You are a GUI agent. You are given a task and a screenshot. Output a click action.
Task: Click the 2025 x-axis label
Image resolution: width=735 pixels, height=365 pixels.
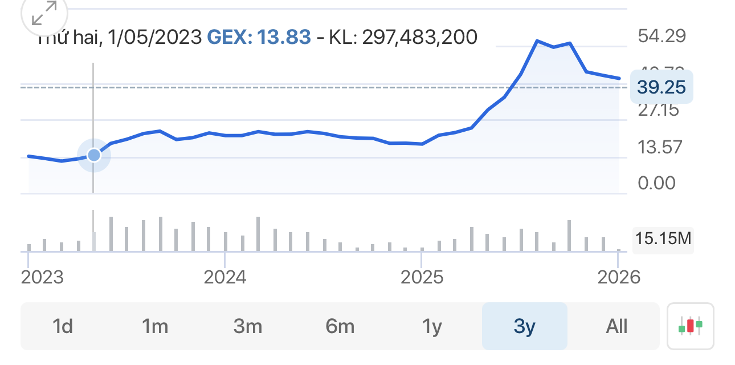422,278
